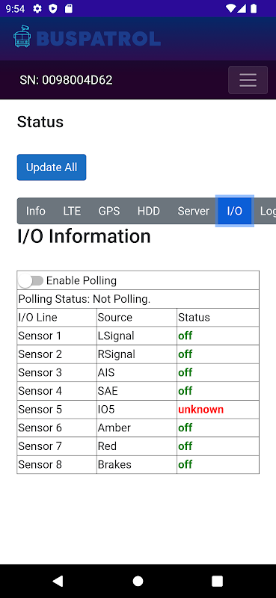276x598 pixels.
Task: Switch to the LTE tab
Action: 72,211
